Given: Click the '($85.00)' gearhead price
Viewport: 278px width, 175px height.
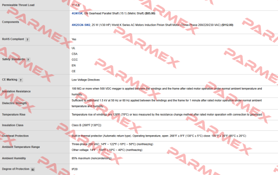Looking at the screenshot, I should click(150, 14).
